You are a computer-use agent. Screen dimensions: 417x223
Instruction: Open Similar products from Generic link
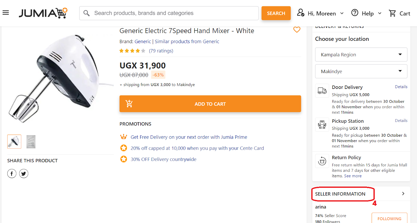(187, 42)
